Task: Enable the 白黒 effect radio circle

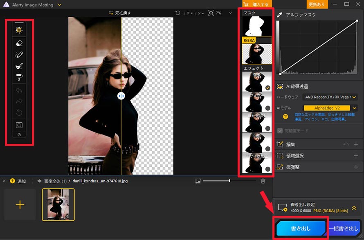Action: (267, 149)
